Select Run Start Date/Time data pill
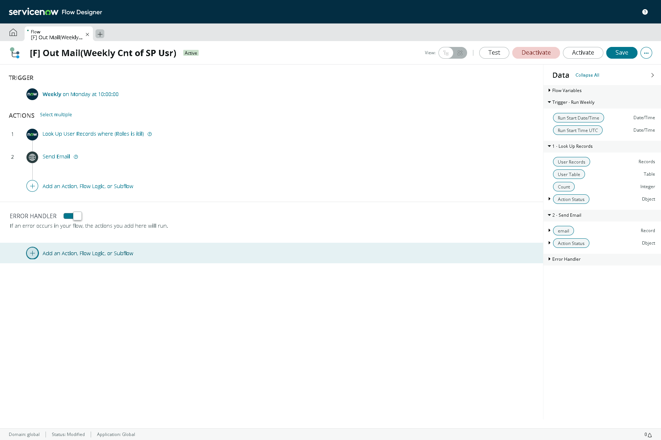The image size is (661, 440). (578, 118)
